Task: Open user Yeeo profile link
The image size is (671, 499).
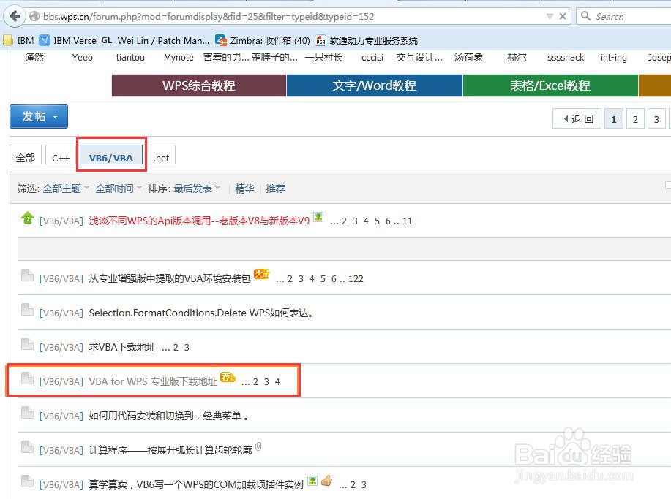Action: point(82,57)
